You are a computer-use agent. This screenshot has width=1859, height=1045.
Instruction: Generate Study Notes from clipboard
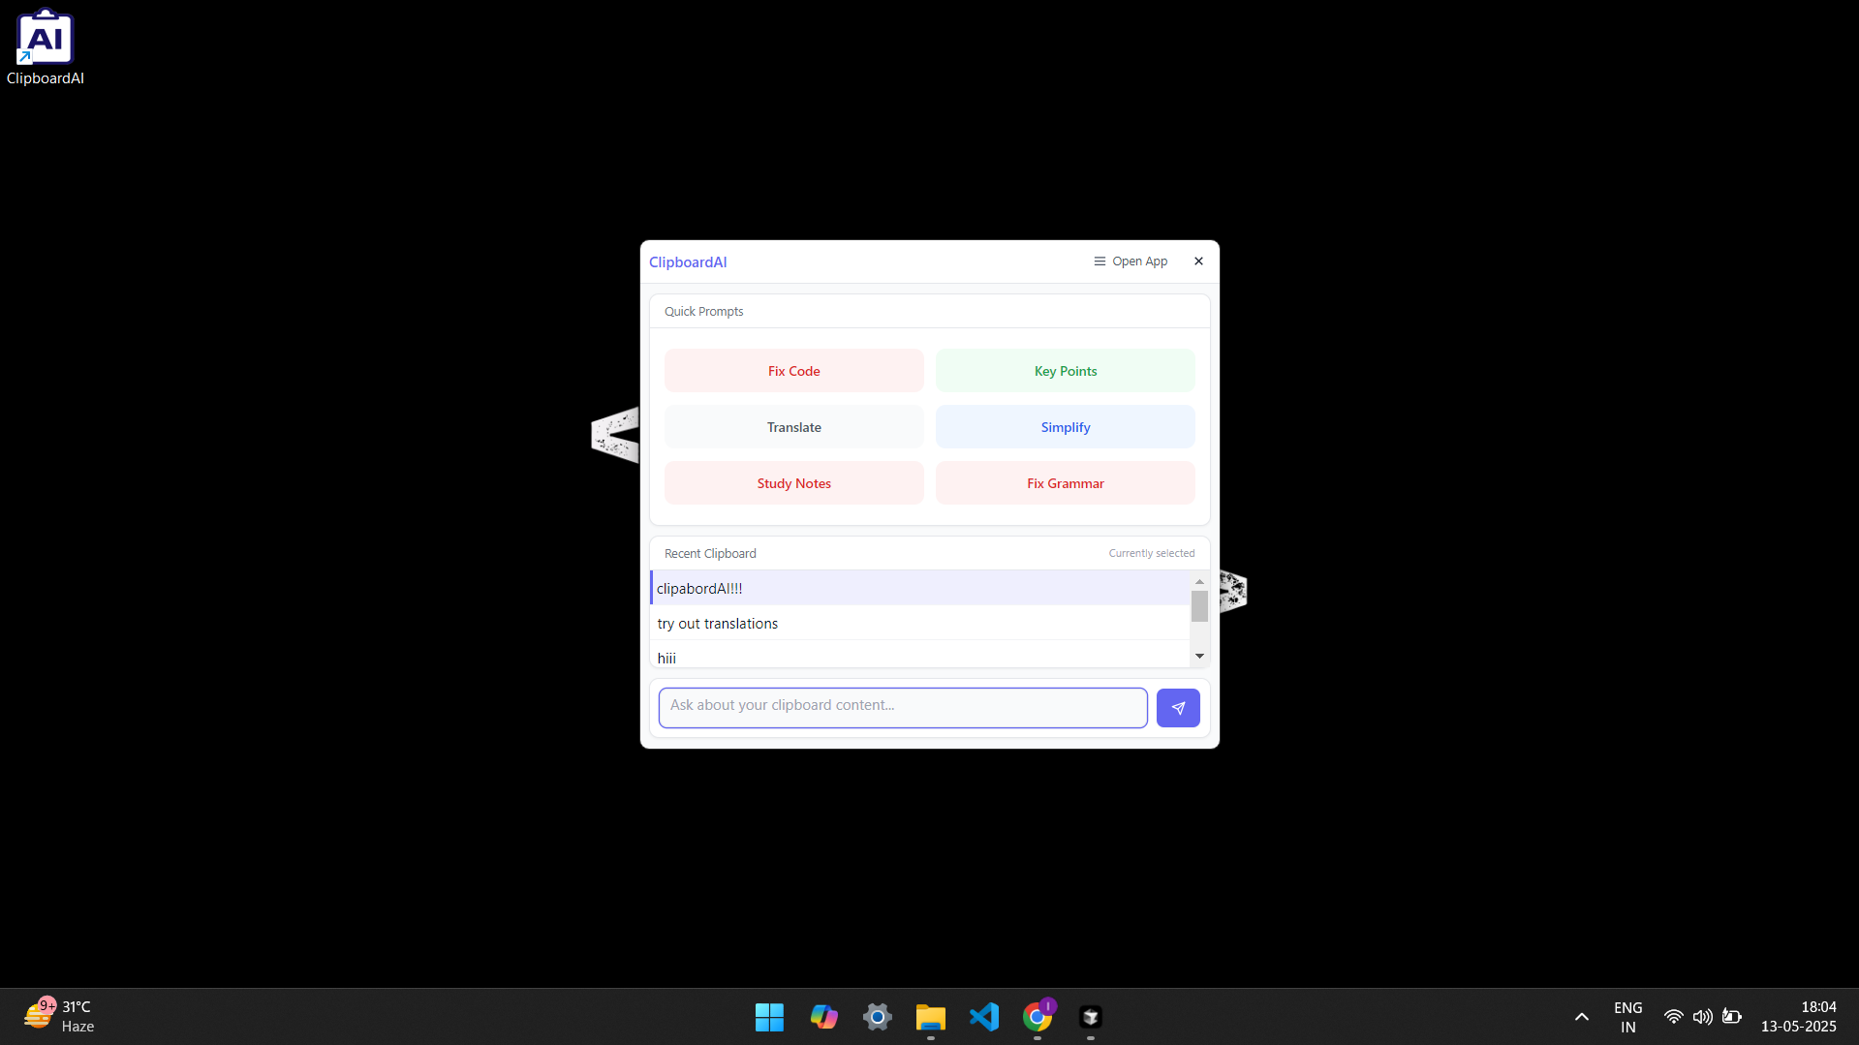pyautogui.click(x=793, y=483)
